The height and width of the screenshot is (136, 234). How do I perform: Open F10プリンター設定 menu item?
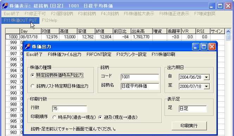click(132, 54)
